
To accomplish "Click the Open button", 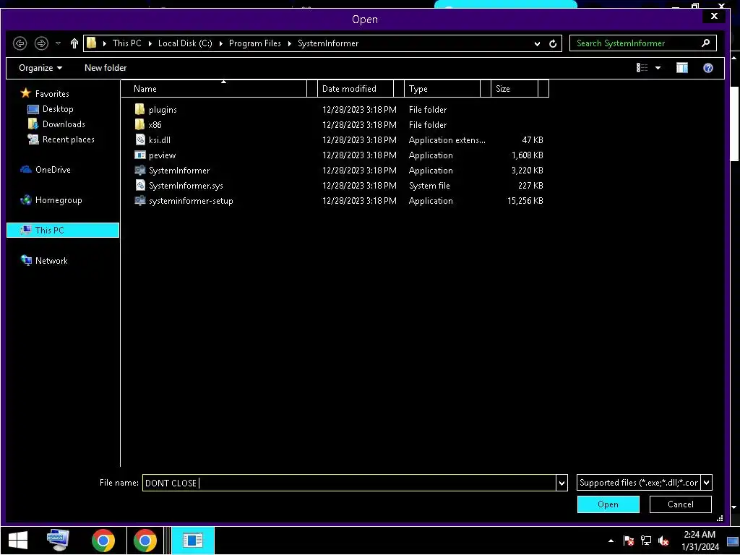I will click(608, 504).
